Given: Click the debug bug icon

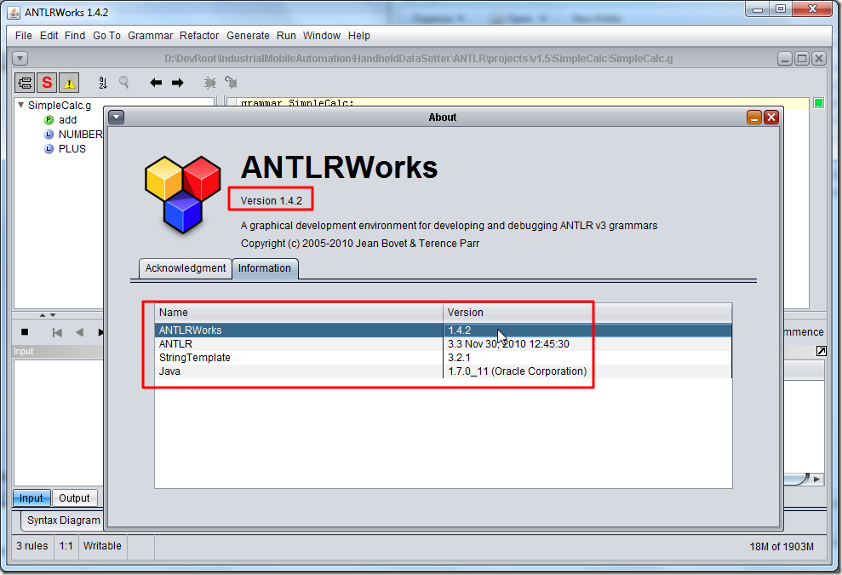Looking at the screenshot, I should pyautogui.click(x=210, y=83).
